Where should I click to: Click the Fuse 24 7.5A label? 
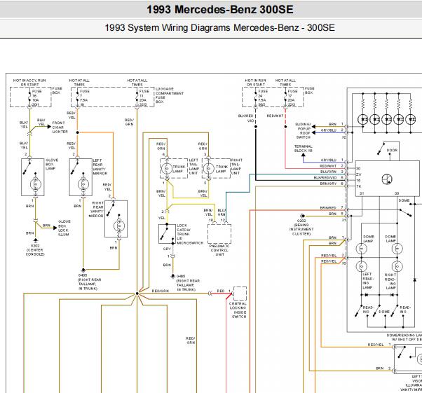point(262,97)
